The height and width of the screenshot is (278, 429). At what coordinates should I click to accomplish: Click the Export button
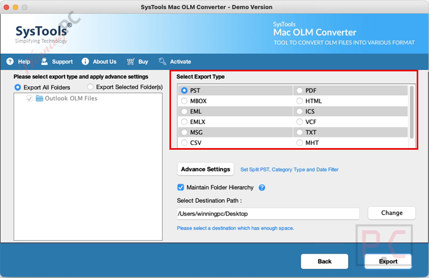click(388, 261)
